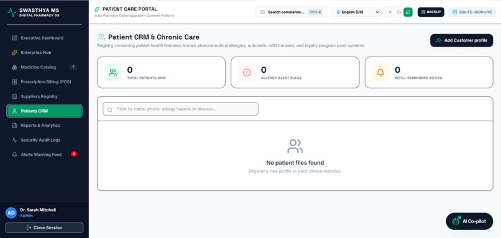
Task: Open Reports & Analytics
Action: coord(44,126)
